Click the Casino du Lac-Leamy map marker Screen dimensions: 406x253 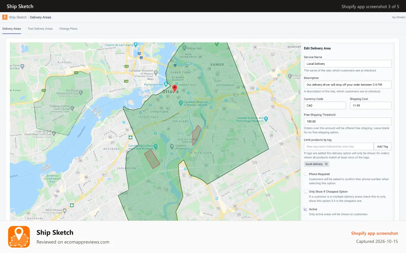tap(136, 45)
